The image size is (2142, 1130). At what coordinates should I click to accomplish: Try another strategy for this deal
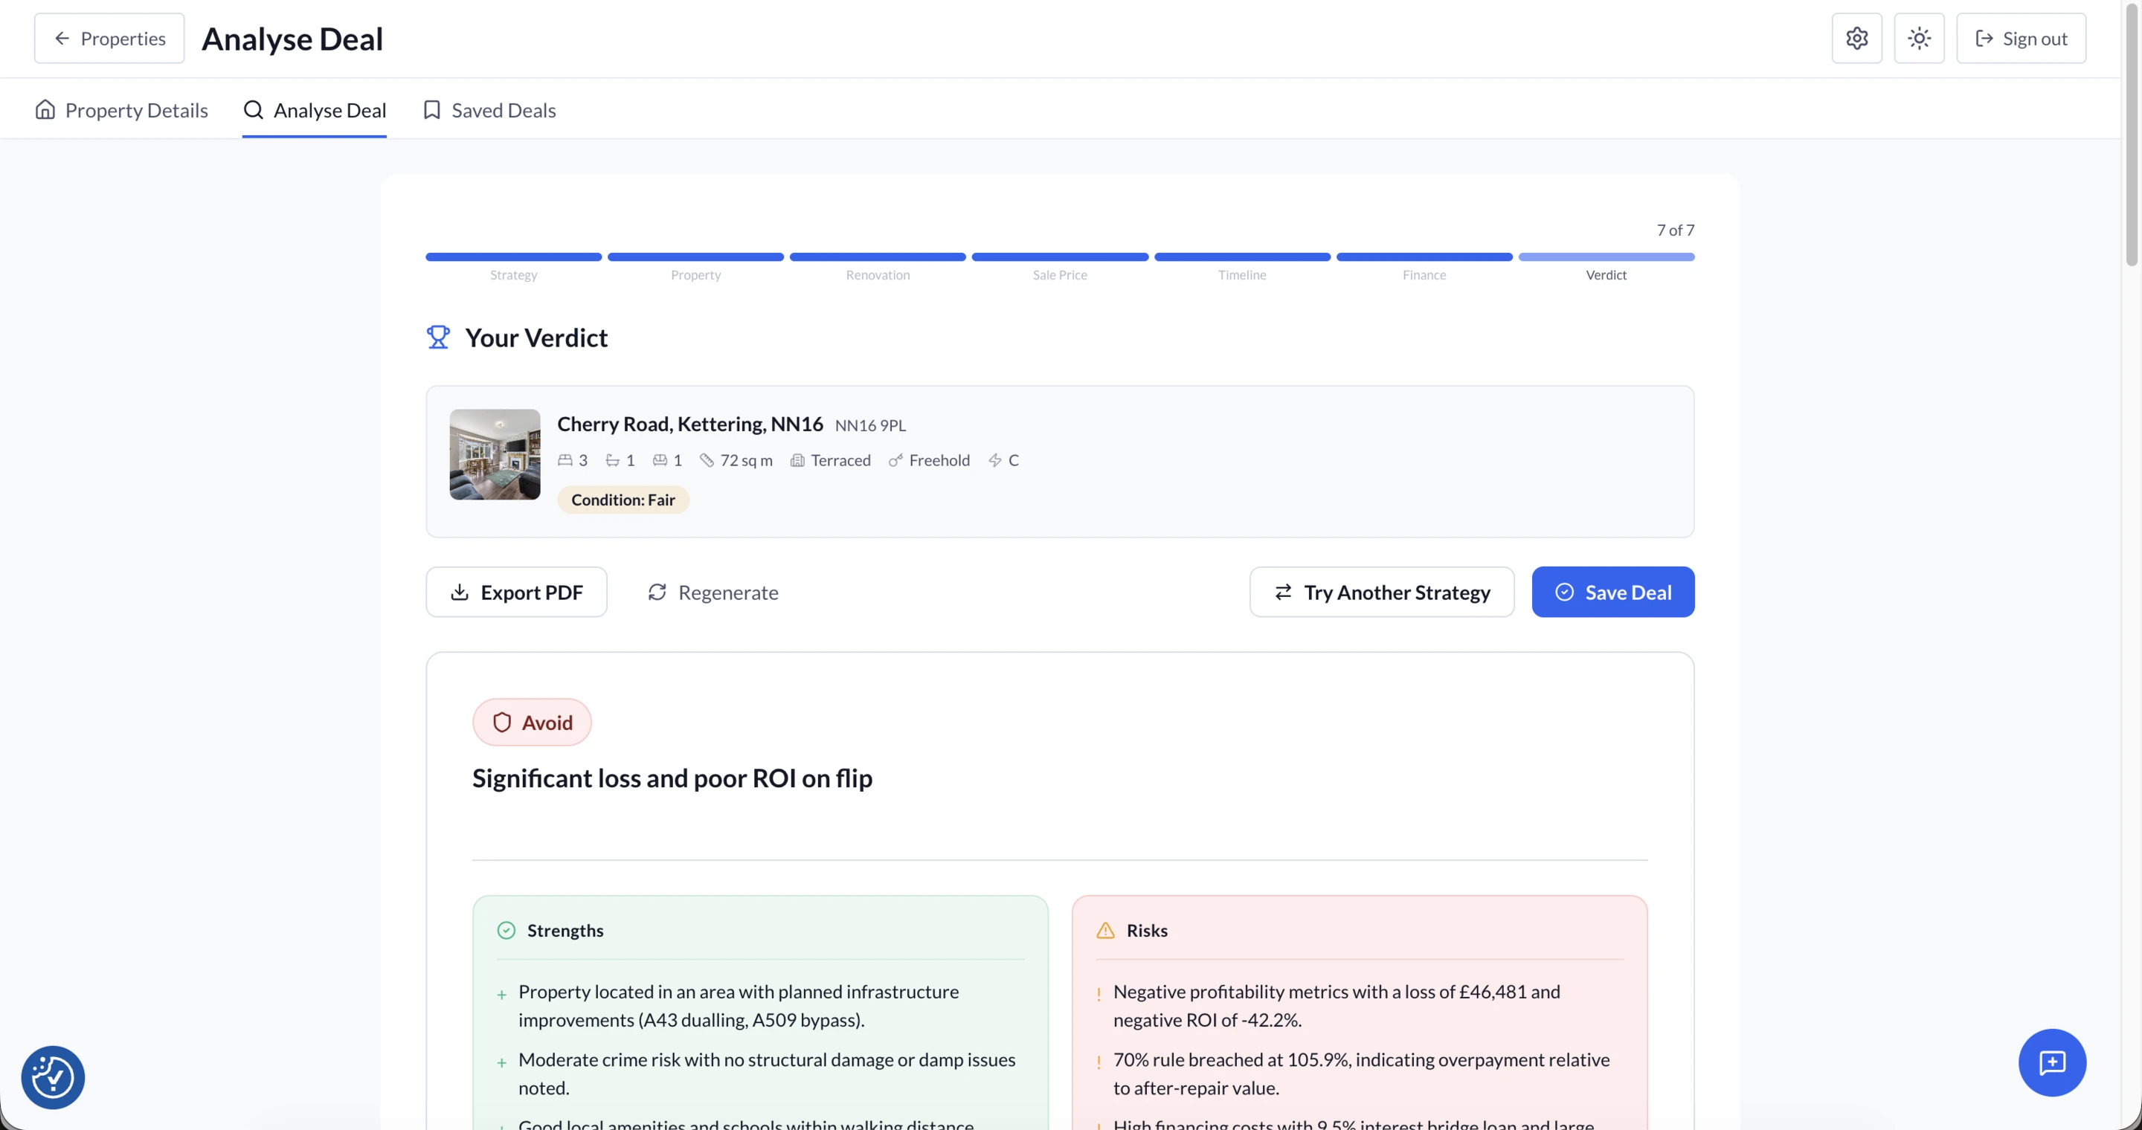click(x=1381, y=592)
